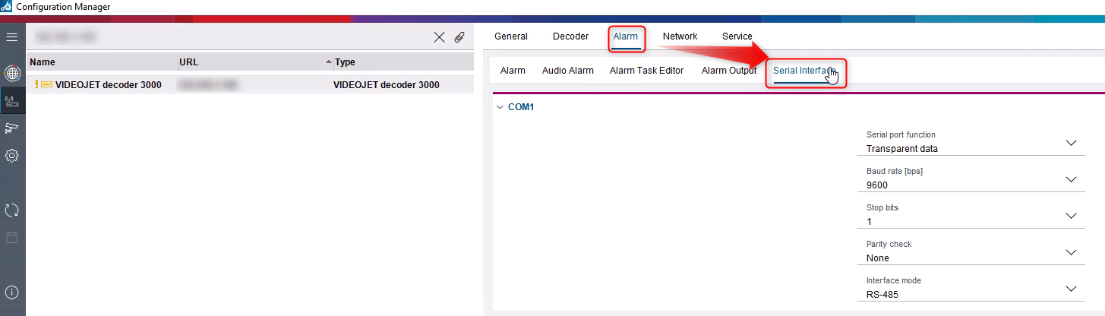Select the Alarm main tab
The height and width of the screenshot is (316, 1105).
coord(626,36)
